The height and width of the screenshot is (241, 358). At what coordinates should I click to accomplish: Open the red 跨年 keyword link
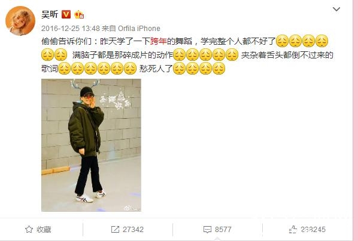[x=159, y=41]
